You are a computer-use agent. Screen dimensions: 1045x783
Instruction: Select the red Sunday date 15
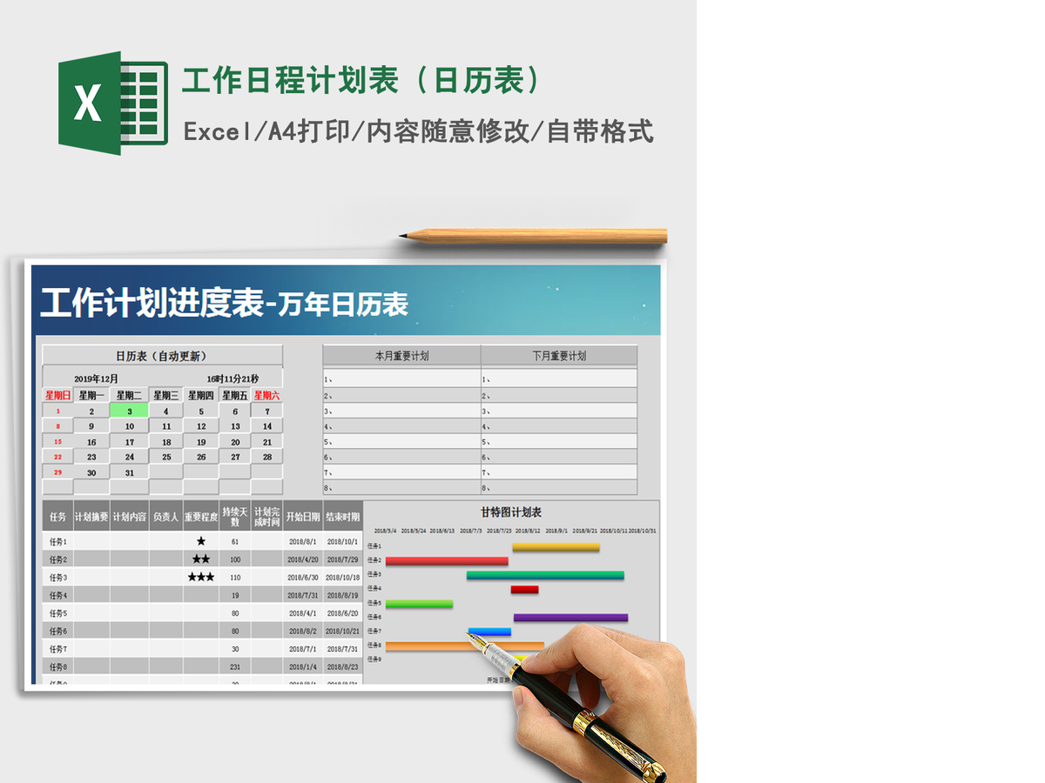click(57, 441)
